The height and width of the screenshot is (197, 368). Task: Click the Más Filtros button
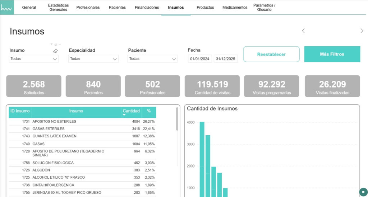coord(332,54)
